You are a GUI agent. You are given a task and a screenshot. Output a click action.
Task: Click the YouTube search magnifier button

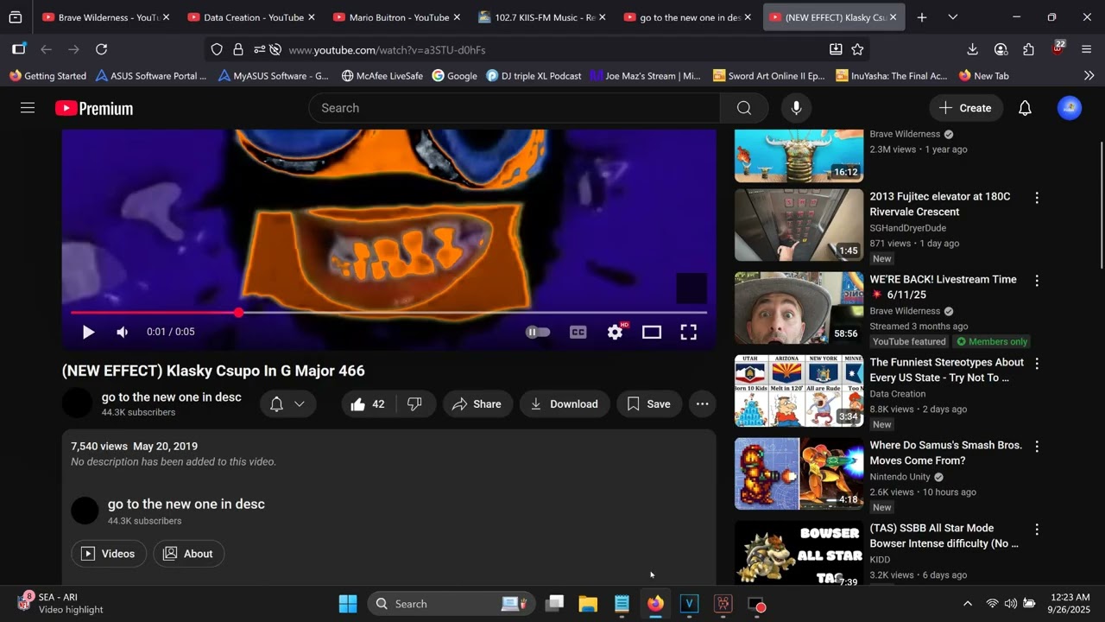tap(744, 108)
